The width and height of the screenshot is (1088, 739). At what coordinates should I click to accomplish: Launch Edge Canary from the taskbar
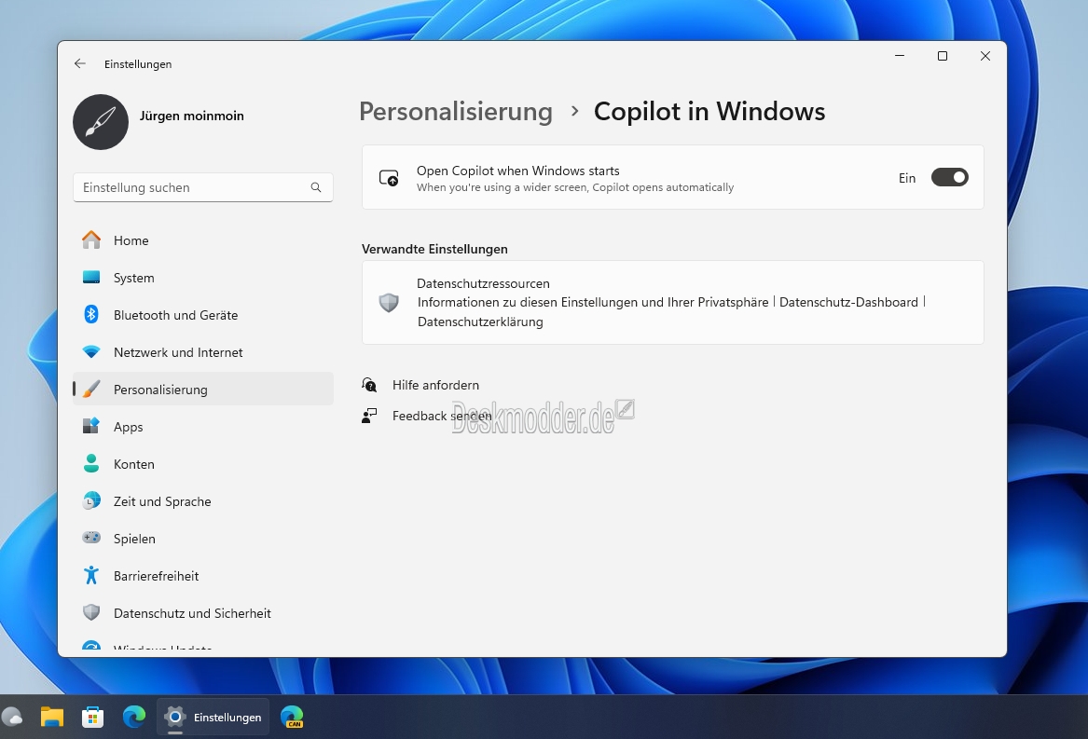coord(292,717)
